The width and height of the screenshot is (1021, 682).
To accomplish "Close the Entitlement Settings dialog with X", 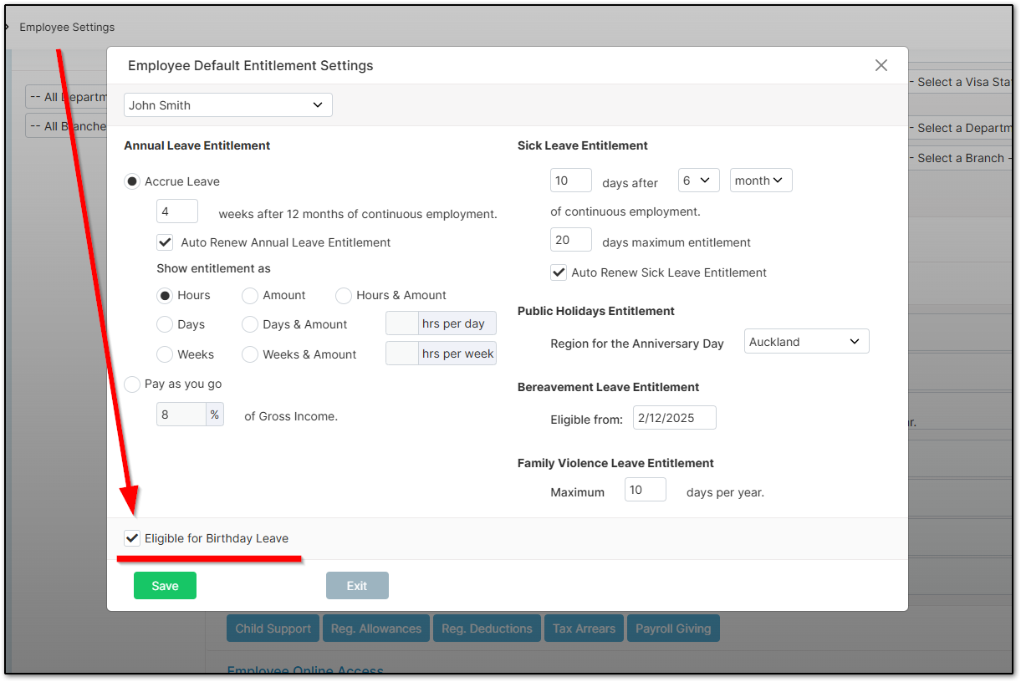I will click(x=881, y=65).
